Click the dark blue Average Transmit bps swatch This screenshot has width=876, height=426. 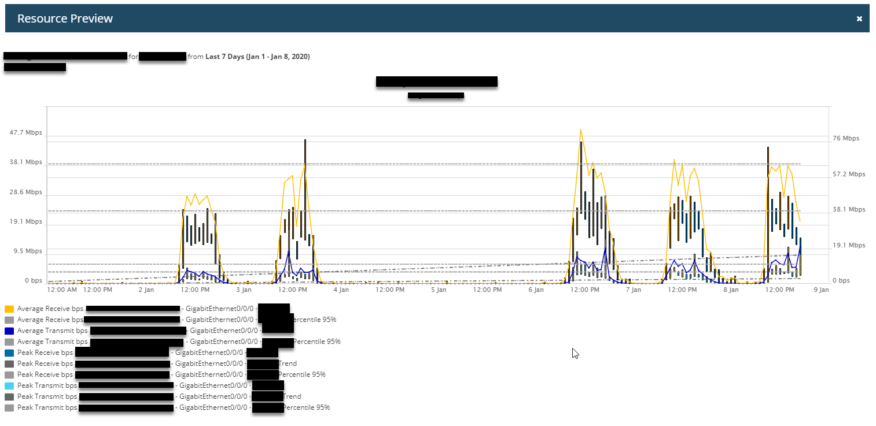click(x=9, y=331)
